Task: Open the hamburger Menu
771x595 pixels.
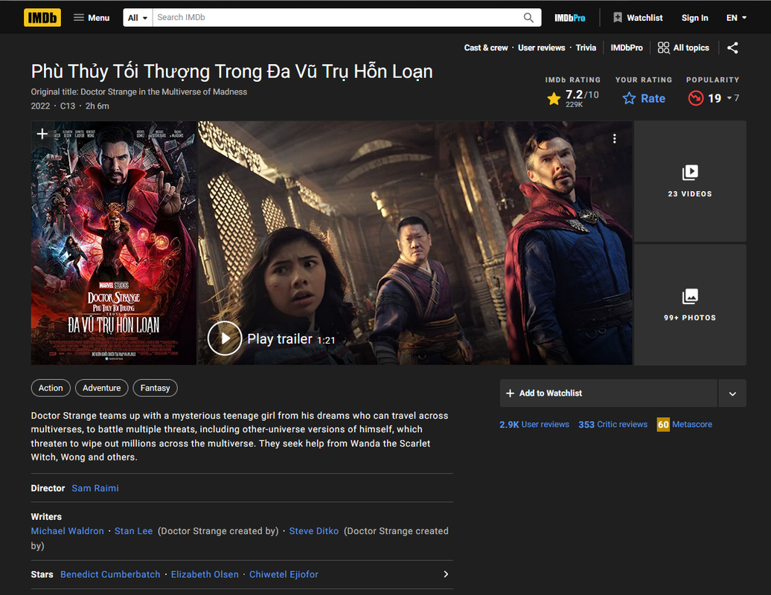Action: [x=92, y=18]
